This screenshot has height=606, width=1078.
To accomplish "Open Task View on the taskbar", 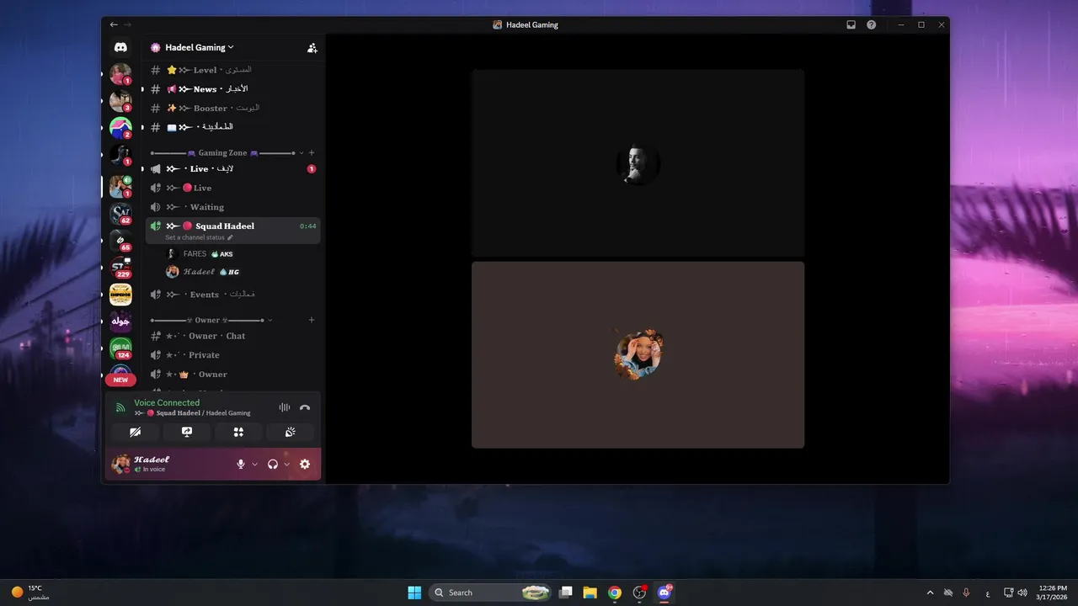I will point(566,593).
